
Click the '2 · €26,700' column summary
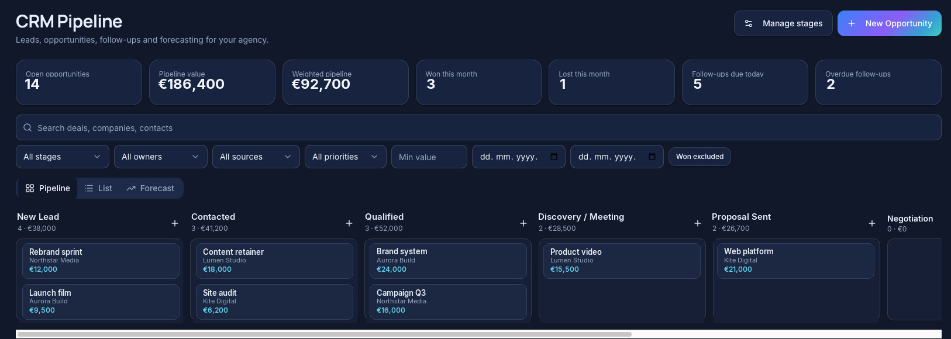pos(731,229)
